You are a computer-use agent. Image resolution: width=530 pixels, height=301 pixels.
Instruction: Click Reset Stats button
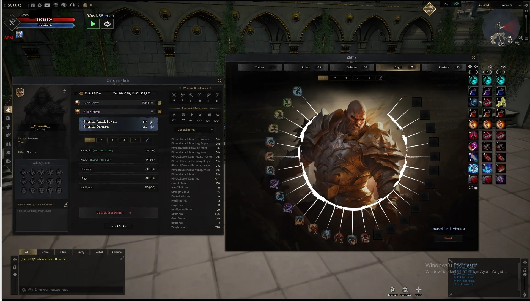click(118, 226)
